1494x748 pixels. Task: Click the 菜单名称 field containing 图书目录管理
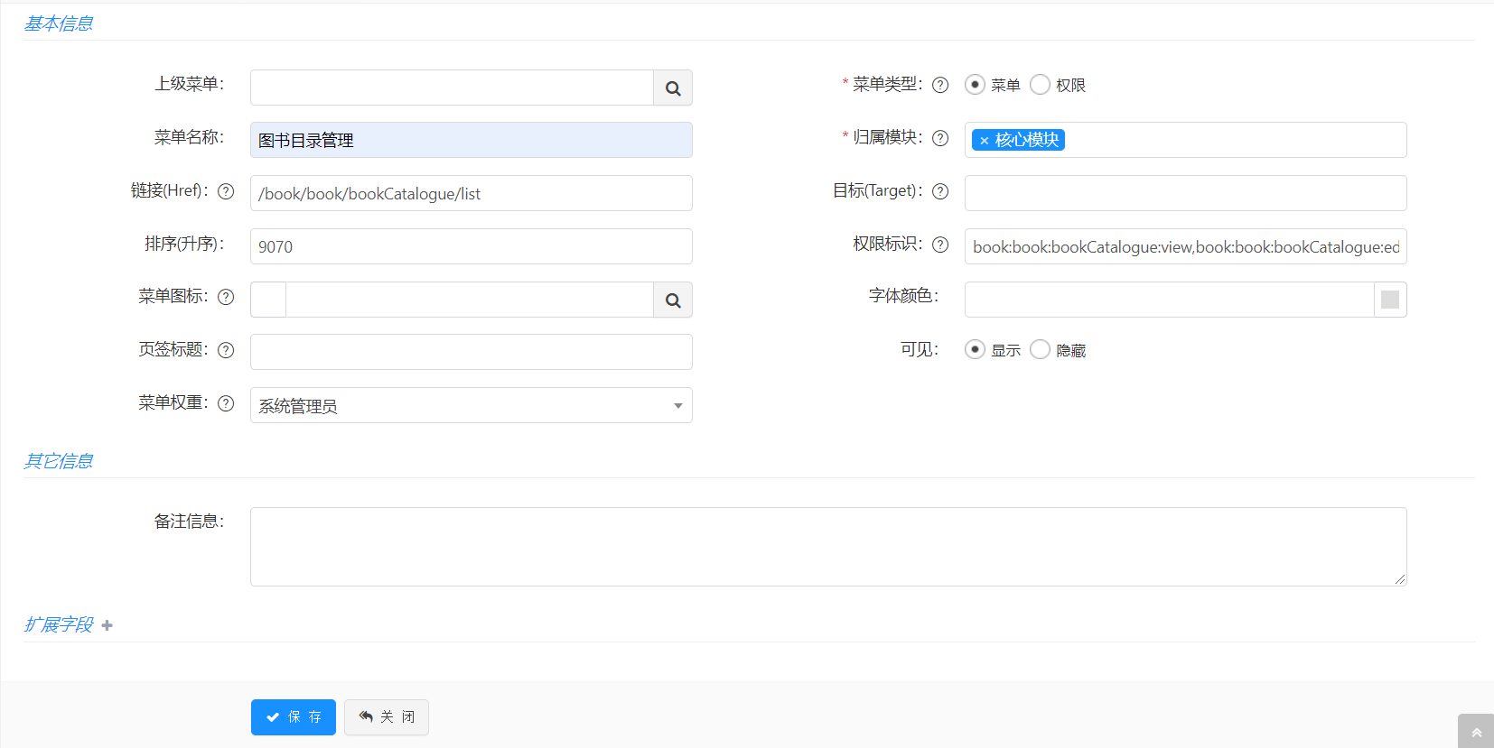point(472,140)
